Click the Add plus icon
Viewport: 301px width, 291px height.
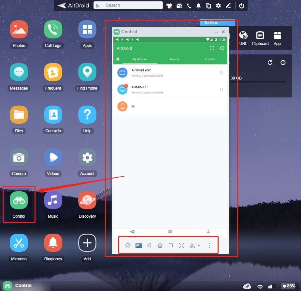click(x=87, y=243)
